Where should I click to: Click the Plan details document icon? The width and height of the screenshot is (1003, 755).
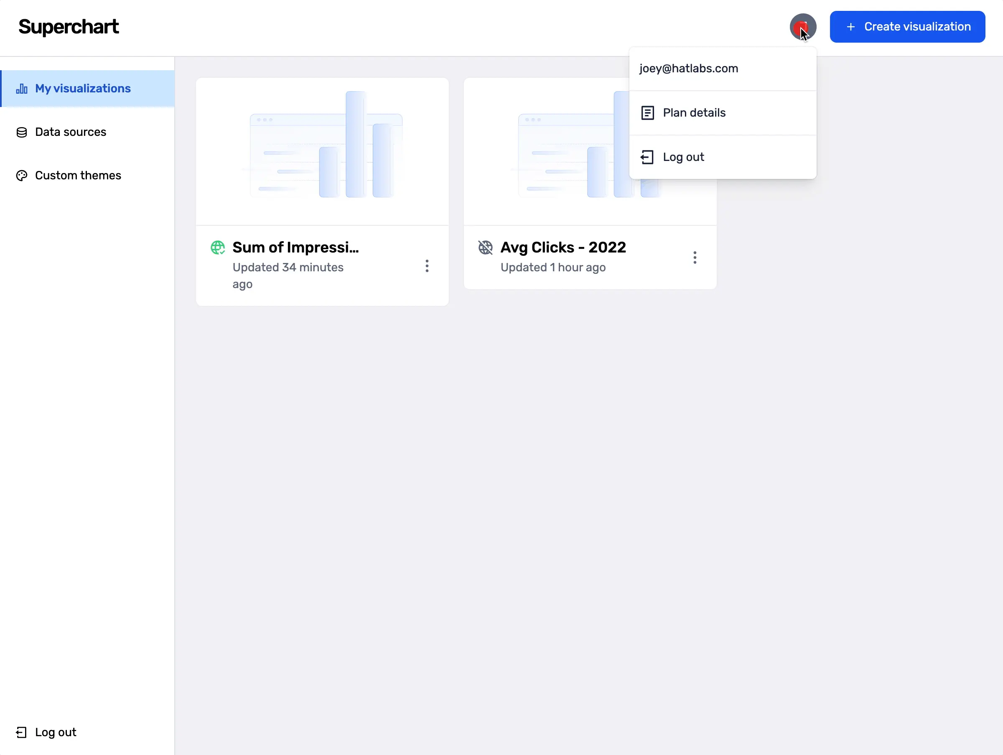[647, 113]
